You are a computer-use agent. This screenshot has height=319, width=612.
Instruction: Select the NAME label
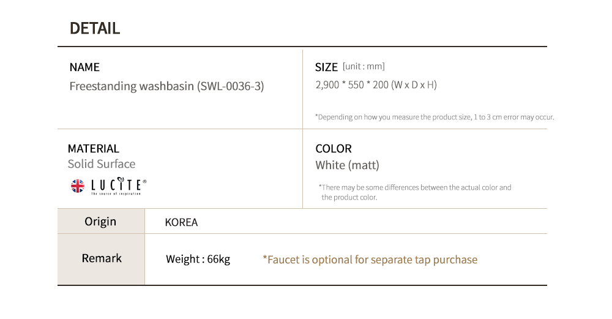click(x=84, y=67)
